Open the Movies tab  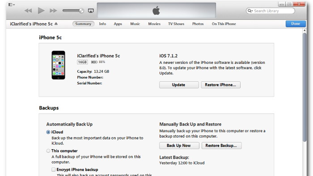[x=154, y=24]
